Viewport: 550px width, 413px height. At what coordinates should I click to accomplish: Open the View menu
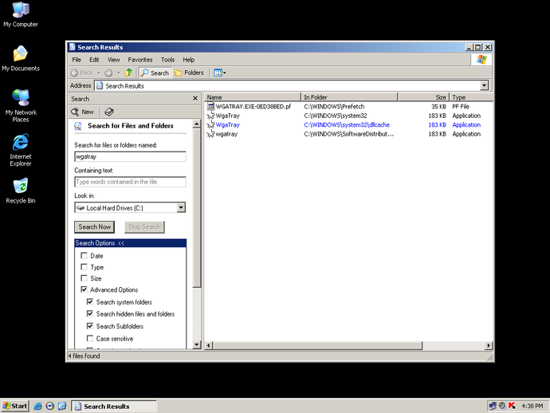114,60
